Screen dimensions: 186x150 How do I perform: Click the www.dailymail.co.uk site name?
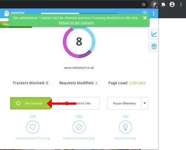(79, 68)
